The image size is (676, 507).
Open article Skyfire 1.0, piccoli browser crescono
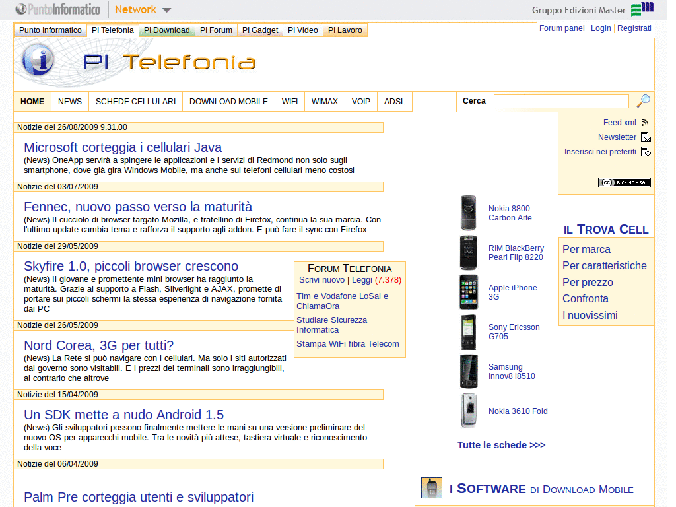click(131, 267)
